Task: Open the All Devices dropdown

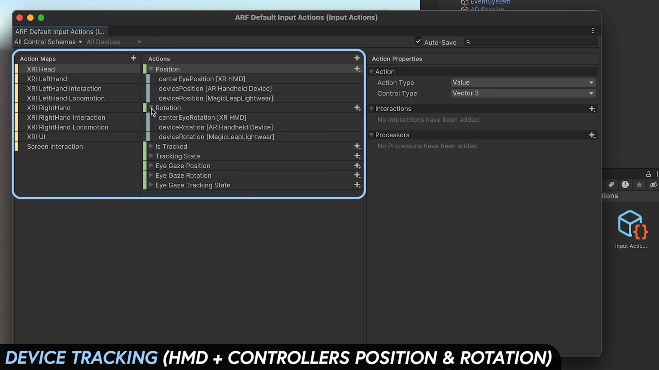Action: pyautogui.click(x=114, y=42)
